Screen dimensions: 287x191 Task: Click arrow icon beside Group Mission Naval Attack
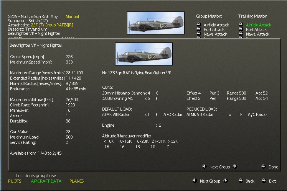pyautogui.click(x=199, y=34)
